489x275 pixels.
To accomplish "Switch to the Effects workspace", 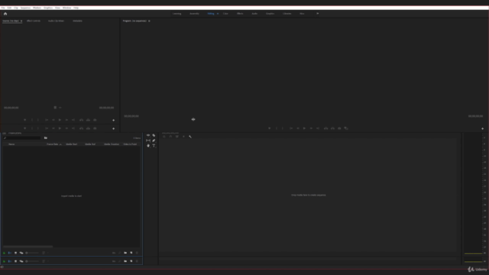I will 240,14.
